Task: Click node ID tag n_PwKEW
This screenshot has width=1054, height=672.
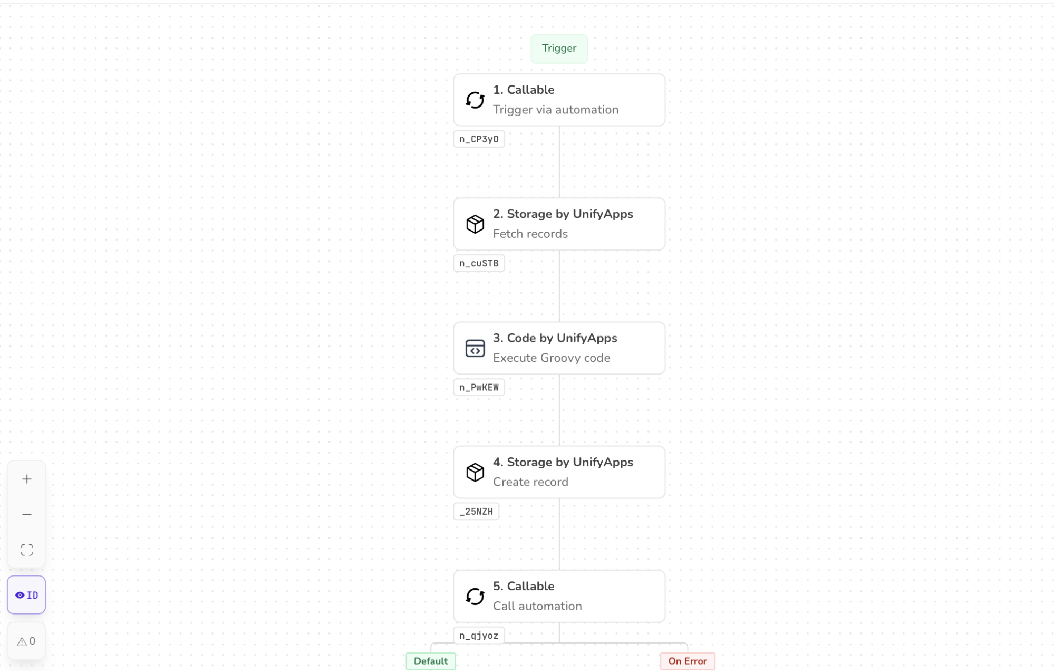Action: (479, 387)
